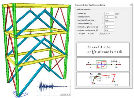Screen dimensions: 134x98
Task: Click the blue support symbol at base
Action: tap(20, 94)
